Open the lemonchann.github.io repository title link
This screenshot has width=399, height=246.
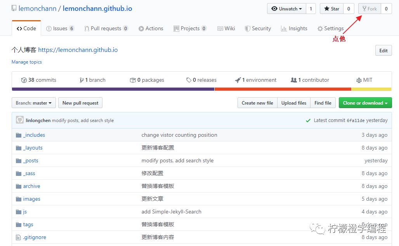click(97, 9)
